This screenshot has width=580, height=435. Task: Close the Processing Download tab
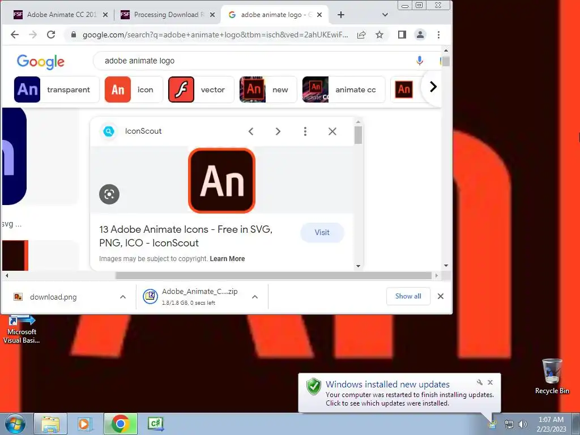click(x=212, y=15)
